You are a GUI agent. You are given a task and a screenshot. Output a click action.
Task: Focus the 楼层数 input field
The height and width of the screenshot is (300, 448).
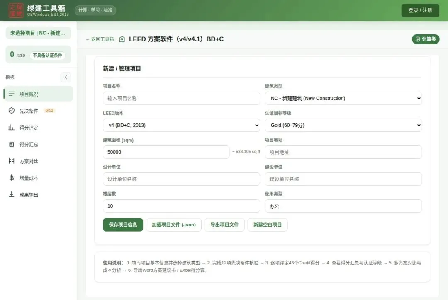click(x=181, y=206)
